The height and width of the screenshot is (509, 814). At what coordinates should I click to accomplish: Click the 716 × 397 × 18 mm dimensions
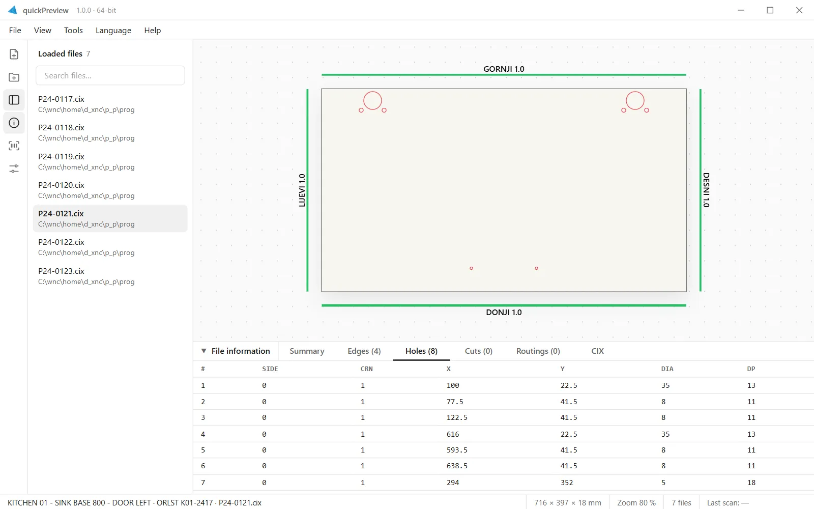pyautogui.click(x=568, y=502)
